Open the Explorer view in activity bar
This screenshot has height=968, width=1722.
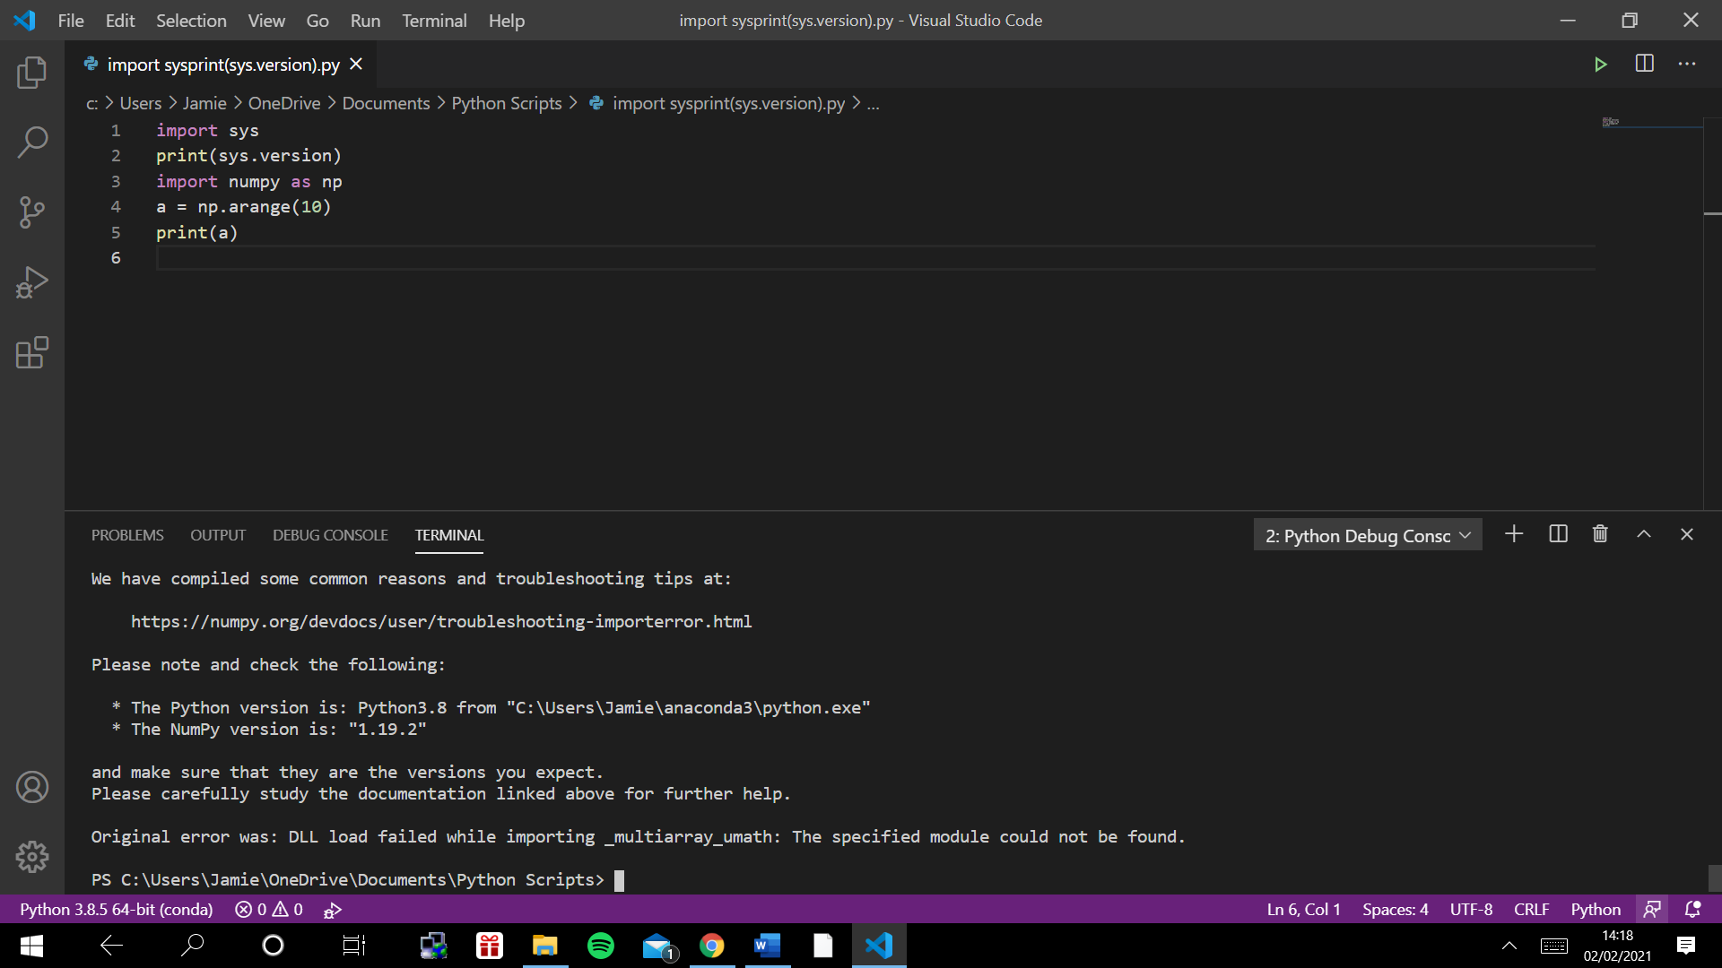(x=32, y=73)
